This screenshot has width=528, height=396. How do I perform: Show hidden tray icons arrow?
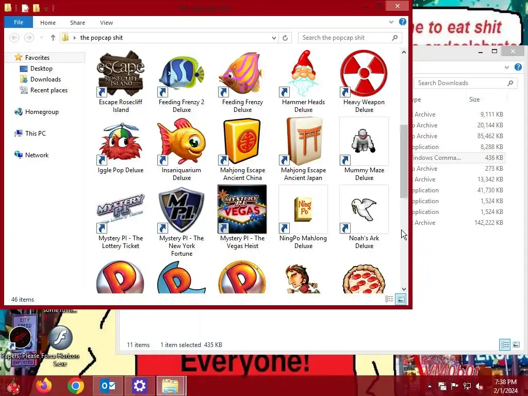pyautogui.click(x=430, y=386)
